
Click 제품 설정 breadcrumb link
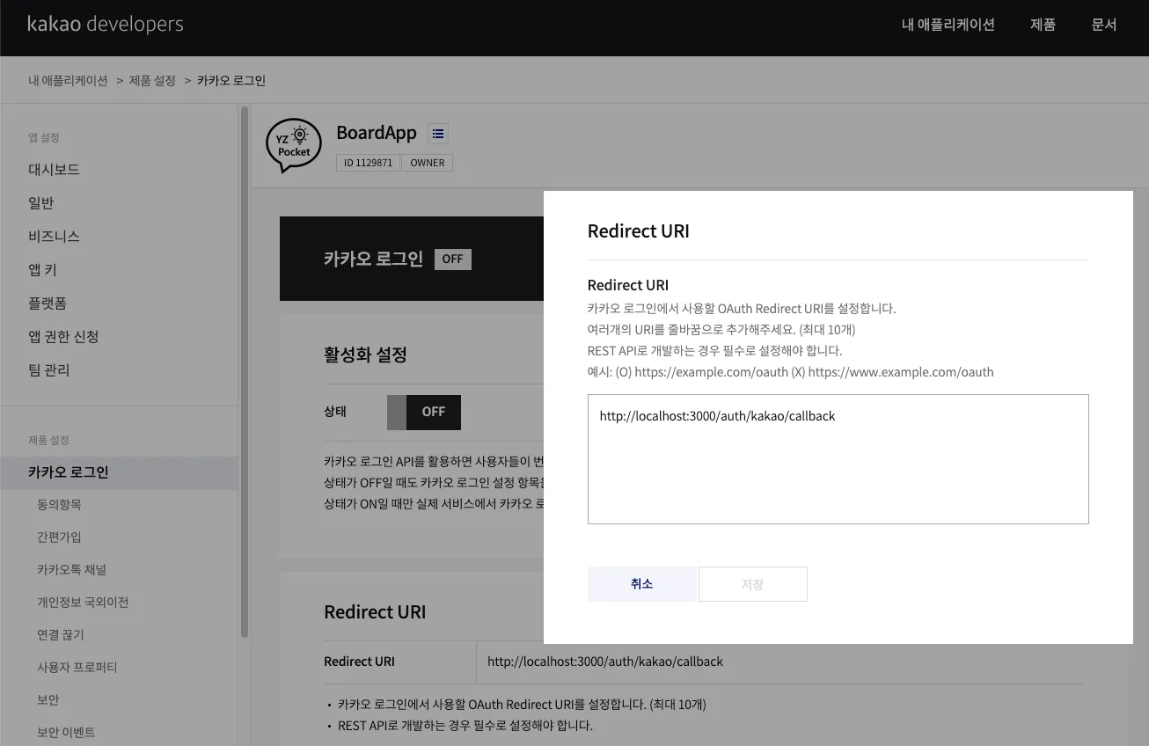[x=153, y=81]
